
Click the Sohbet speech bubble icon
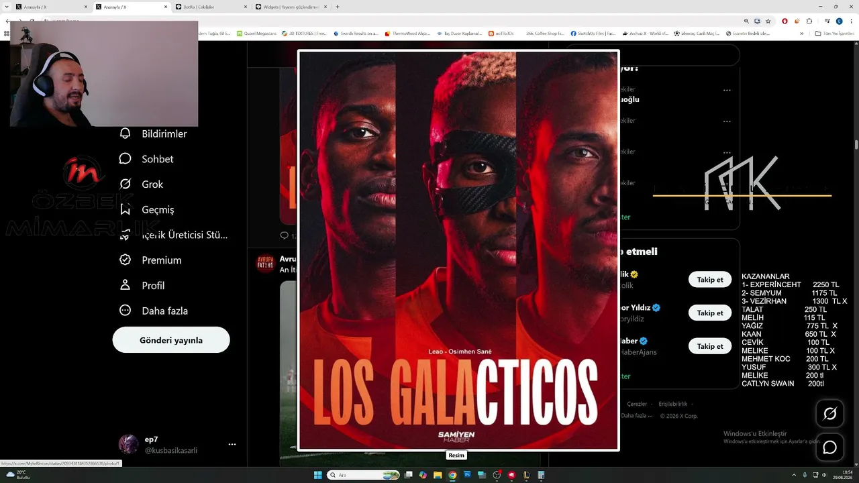(125, 159)
